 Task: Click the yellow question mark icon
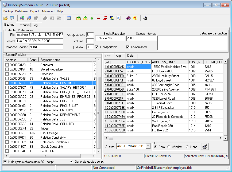coord(135,18)
